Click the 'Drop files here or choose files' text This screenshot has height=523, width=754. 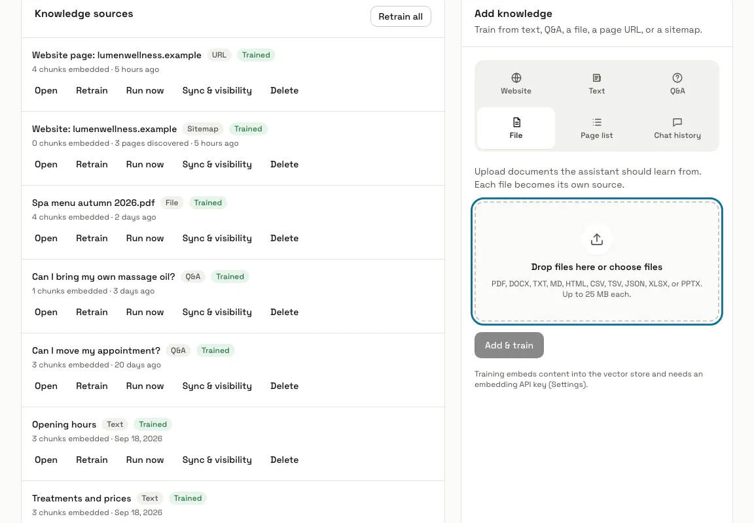point(597,267)
